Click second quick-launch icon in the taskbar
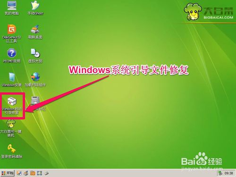Screen dimensions: 236x177 click(26, 173)
